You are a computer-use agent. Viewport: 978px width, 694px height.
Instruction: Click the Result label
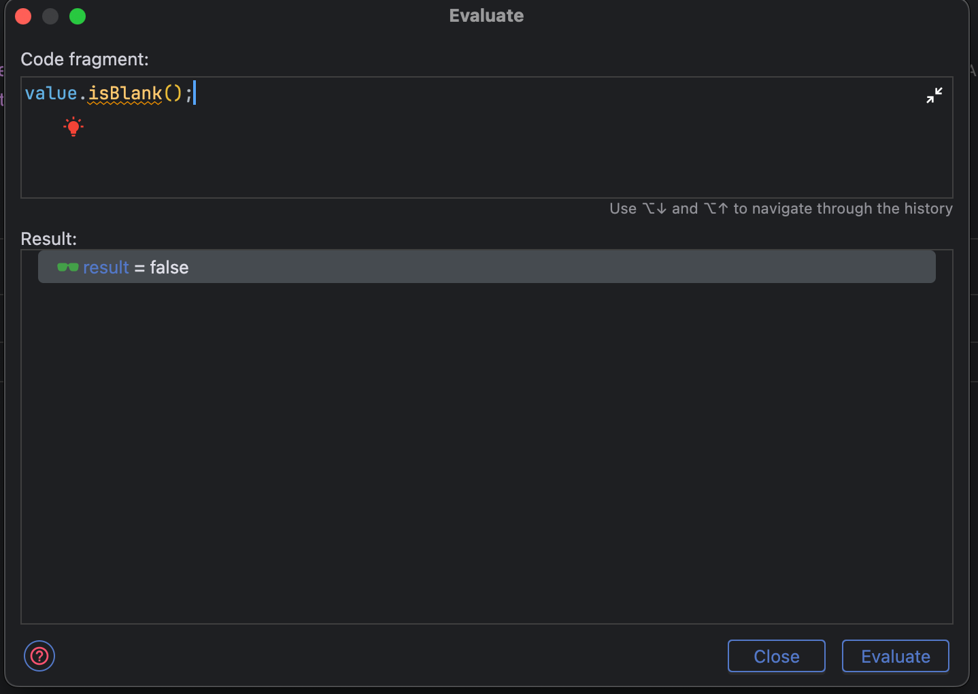(49, 239)
